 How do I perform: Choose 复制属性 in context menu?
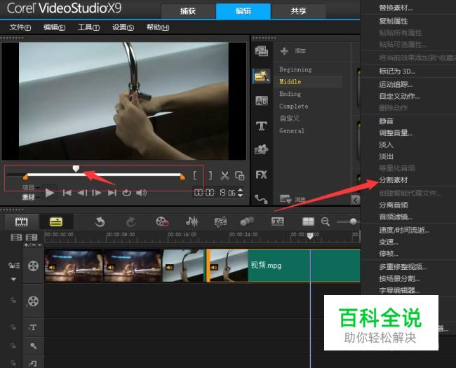(x=393, y=21)
